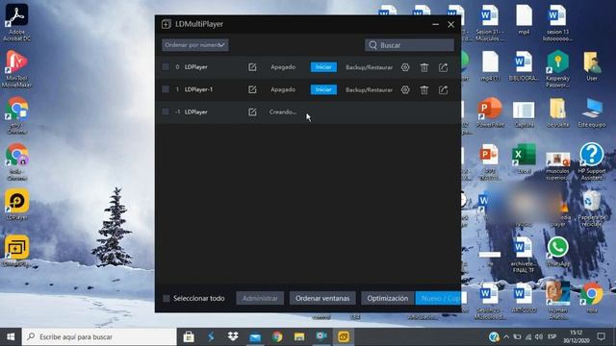
Task: Create desktop shortcut icon for LDPlayer row 0
Action: pos(443,67)
